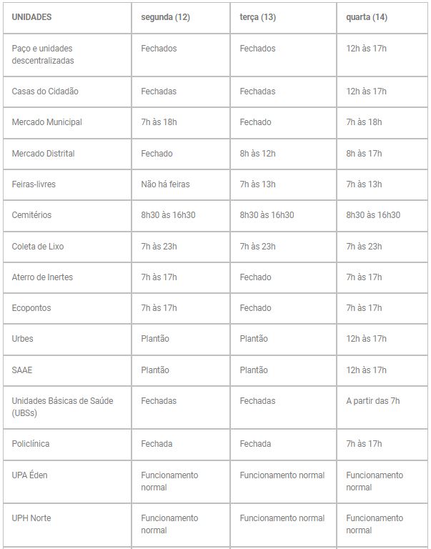
Task: Select the Urbes row label
Action: tap(23, 339)
